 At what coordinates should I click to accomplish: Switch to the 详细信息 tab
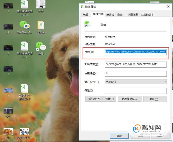[132, 14]
